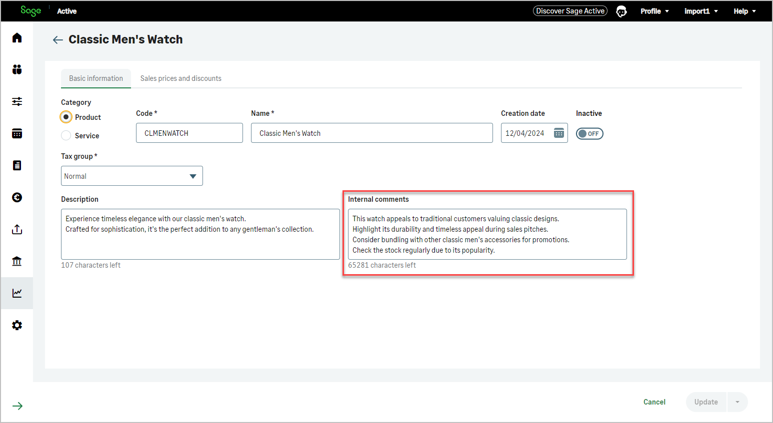
Task: Open the sliders settings icon in sidebar
Action: 17,101
